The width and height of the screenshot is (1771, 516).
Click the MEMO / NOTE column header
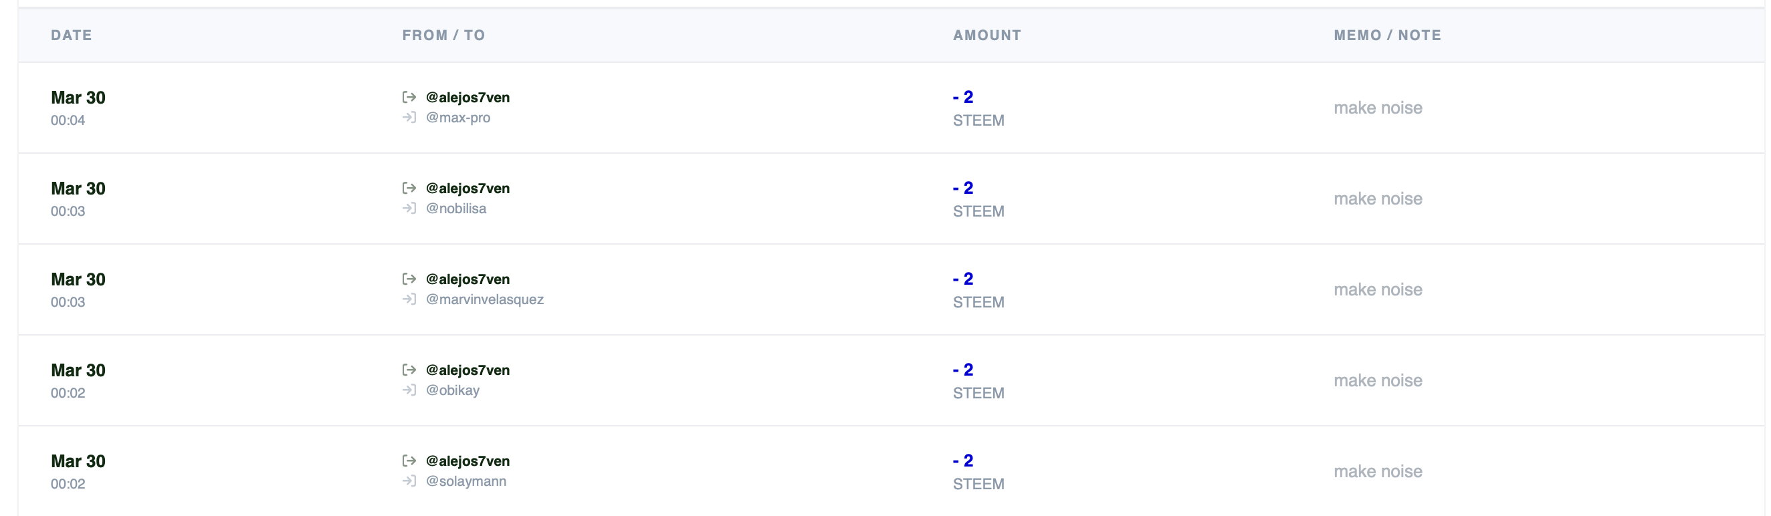[1387, 35]
